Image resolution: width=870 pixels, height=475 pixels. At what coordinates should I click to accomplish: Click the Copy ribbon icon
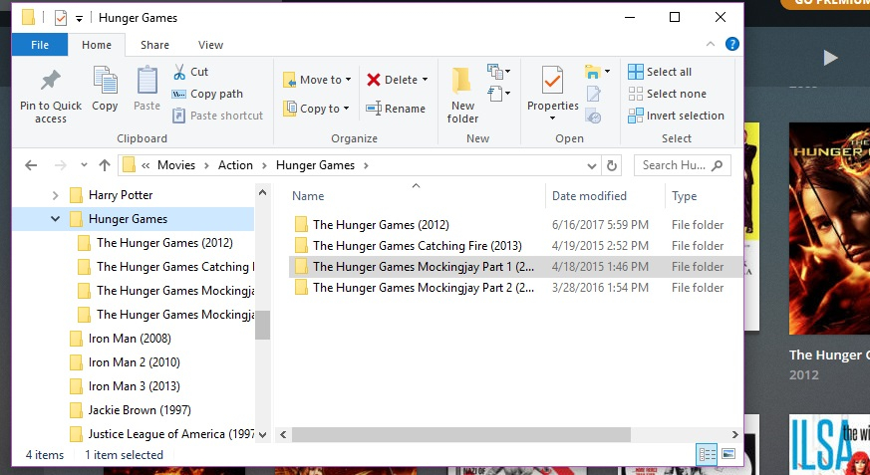[105, 81]
